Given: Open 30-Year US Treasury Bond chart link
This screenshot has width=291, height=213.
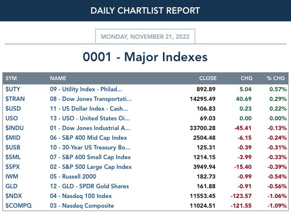Looking at the screenshot, I should (90, 147).
